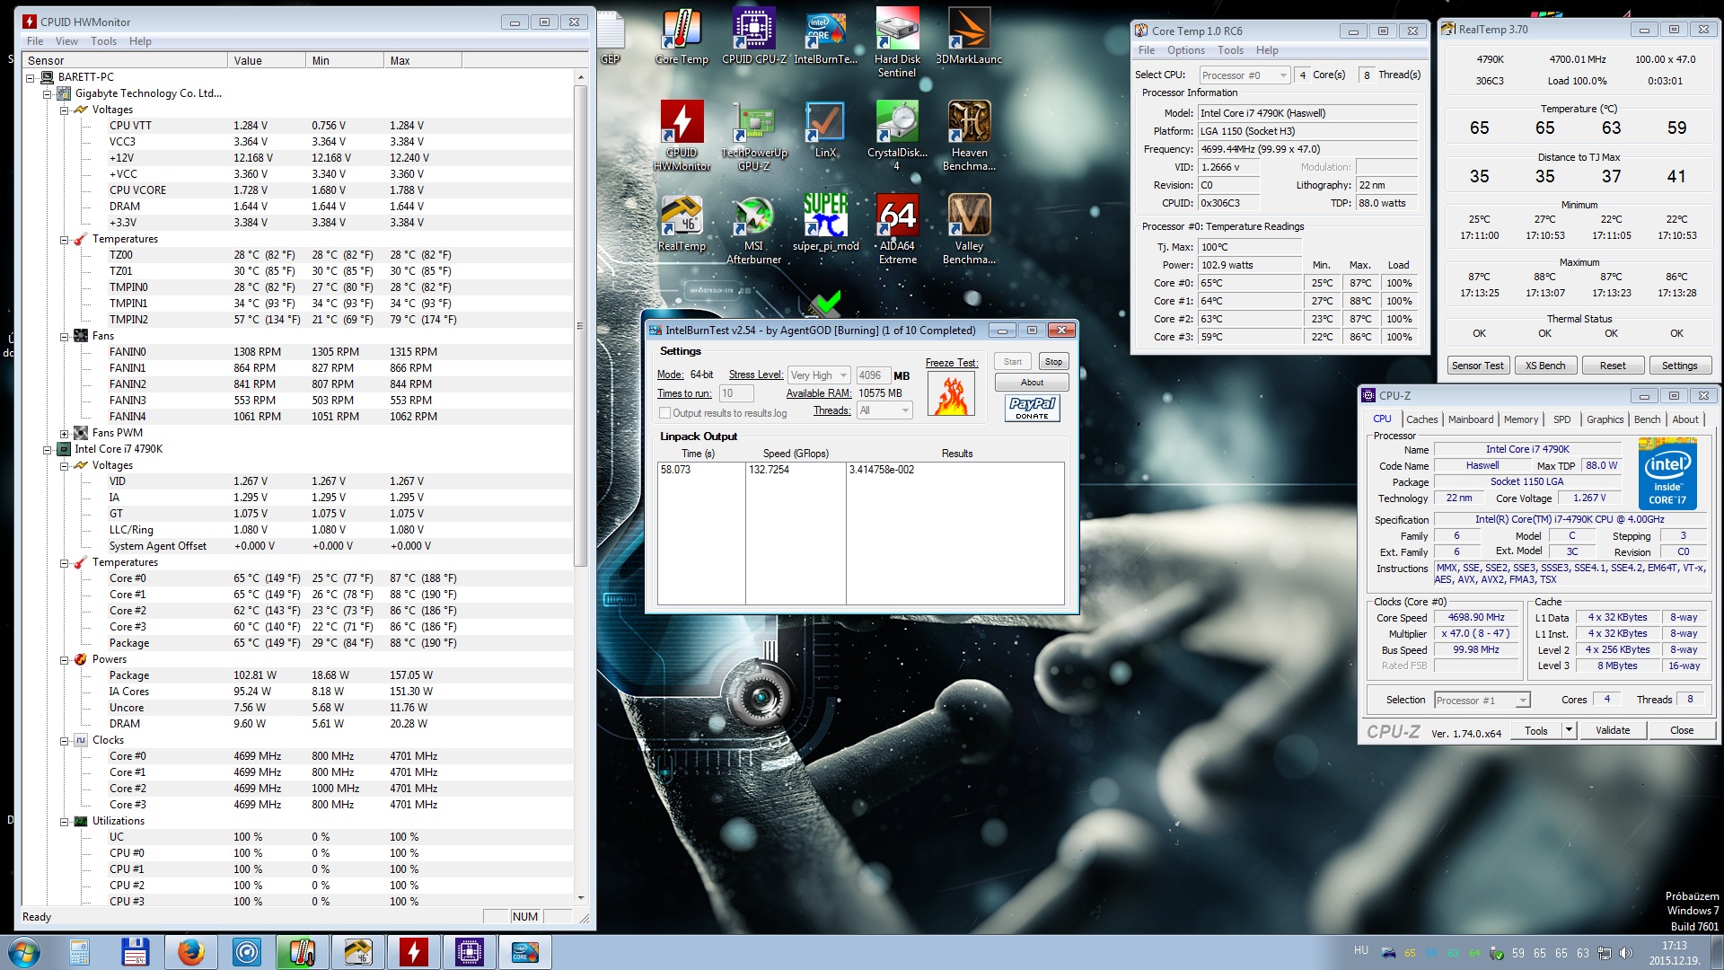
Task: Collapse the BARETT-PC tree node
Action: point(30,77)
